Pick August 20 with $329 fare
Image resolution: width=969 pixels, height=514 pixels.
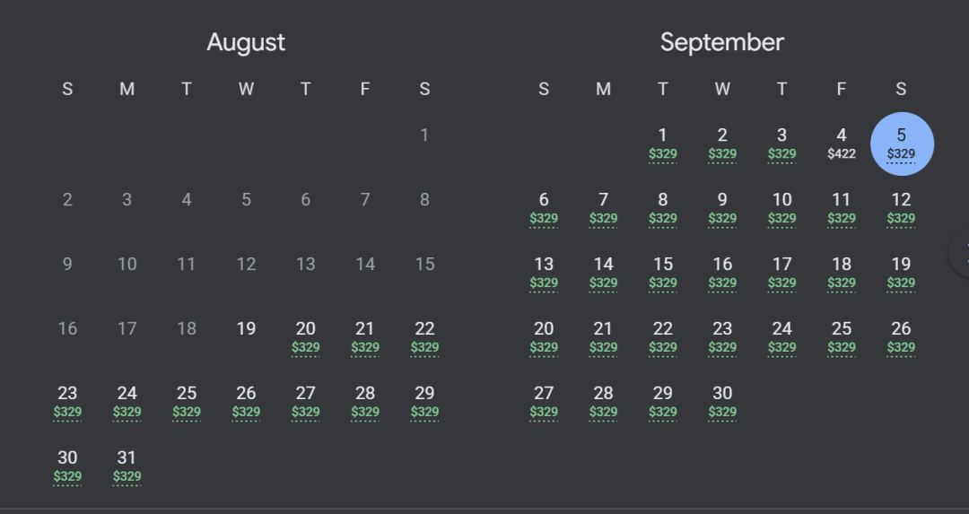click(x=305, y=337)
